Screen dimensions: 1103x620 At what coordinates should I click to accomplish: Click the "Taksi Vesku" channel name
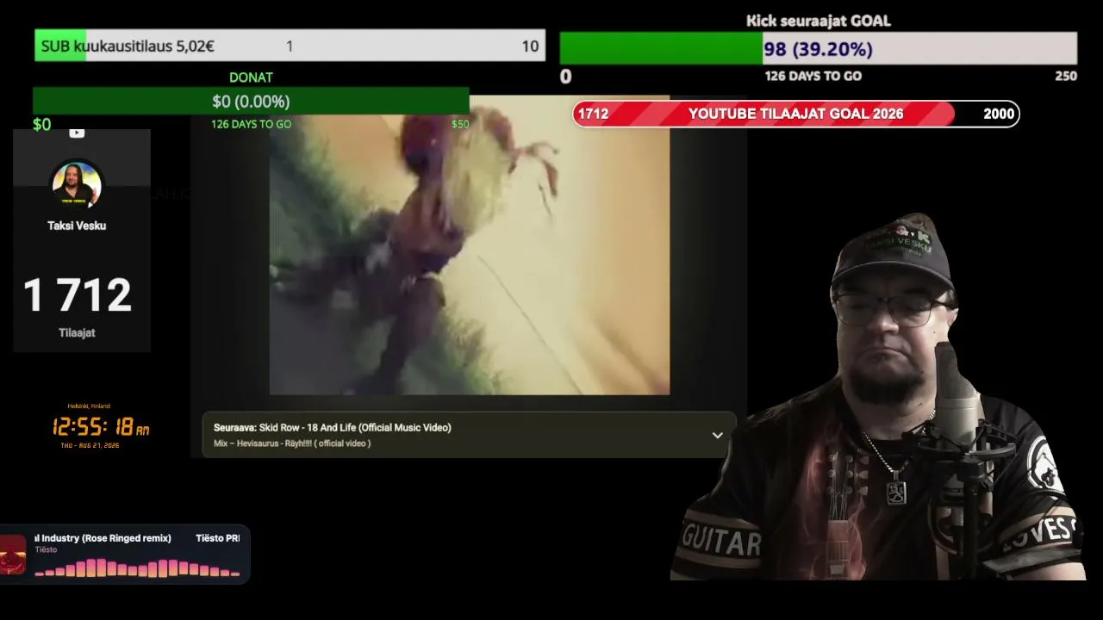(77, 226)
